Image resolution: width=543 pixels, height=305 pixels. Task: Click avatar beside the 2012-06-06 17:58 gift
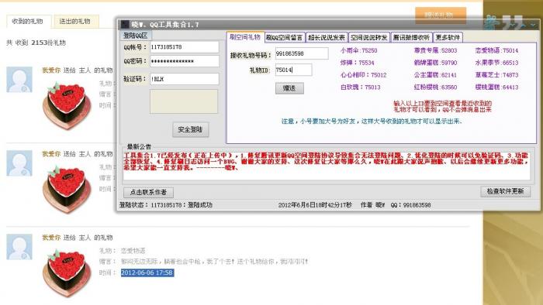(19, 247)
